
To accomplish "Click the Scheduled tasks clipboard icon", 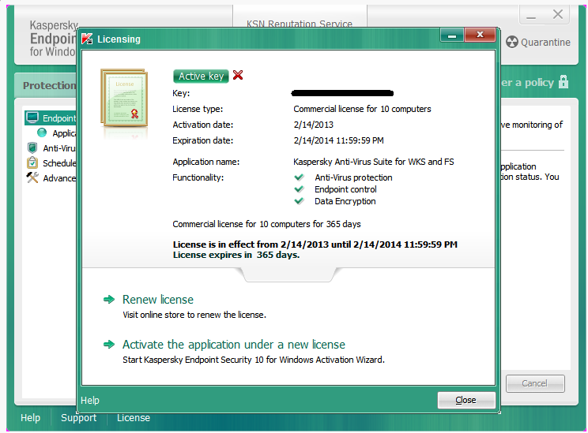I will pyautogui.click(x=32, y=162).
